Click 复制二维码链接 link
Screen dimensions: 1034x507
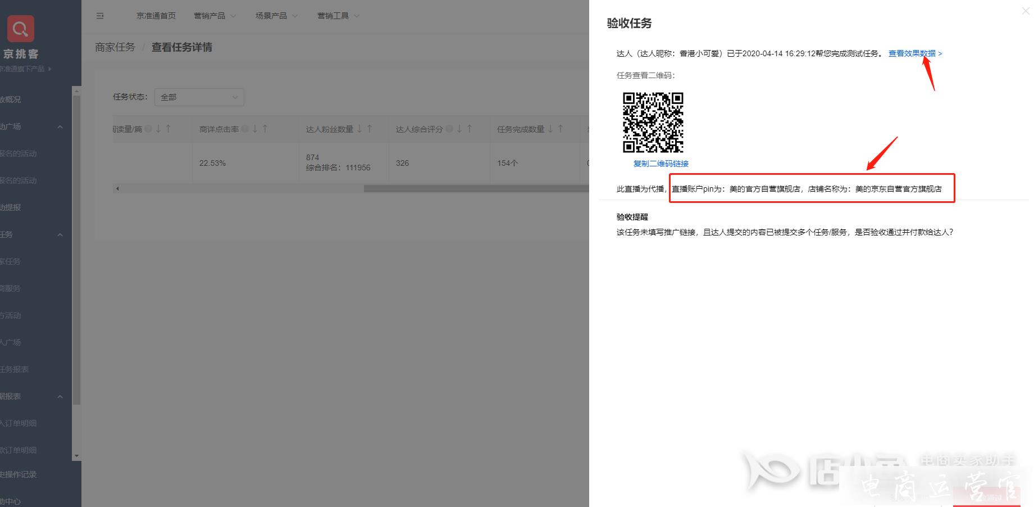pyautogui.click(x=661, y=164)
